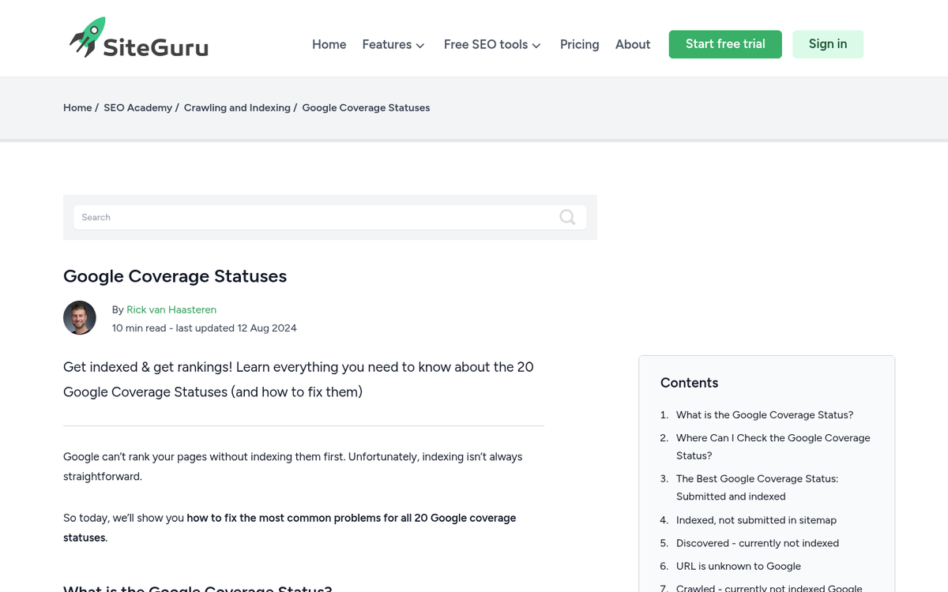Go to the Home nav item
Image resolution: width=948 pixels, height=592 pixels.
click(329, 44)
